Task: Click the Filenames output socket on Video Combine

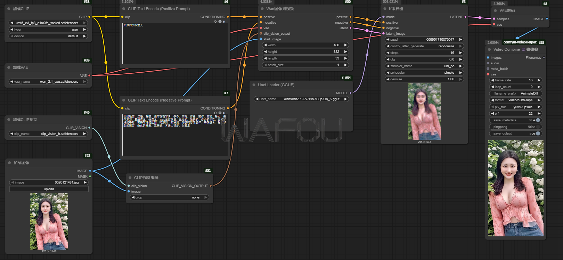Action: point(544,57)
